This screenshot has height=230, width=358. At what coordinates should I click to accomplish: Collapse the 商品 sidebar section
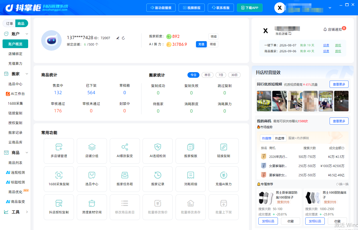27,153
